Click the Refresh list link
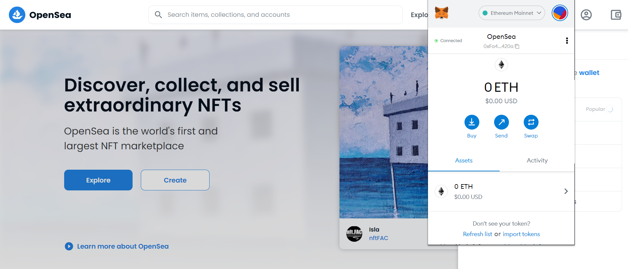This screenshot has width=628, height=269. pyautogui.click(x=477, y=234)
